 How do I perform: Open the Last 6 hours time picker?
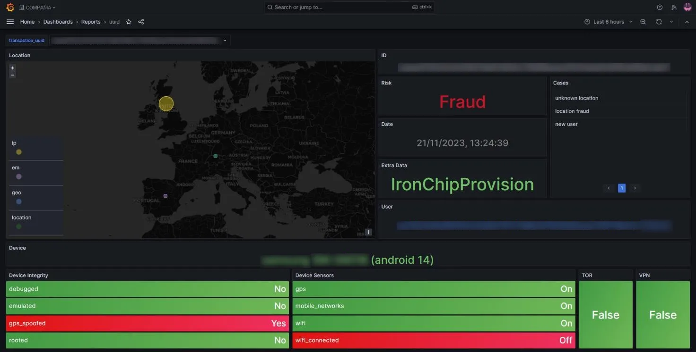point(608,22)
